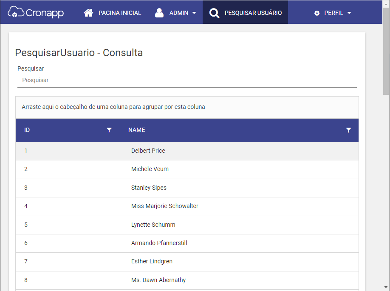
Task: Click the Cronapp cloud logo
Action: (36, 12)
